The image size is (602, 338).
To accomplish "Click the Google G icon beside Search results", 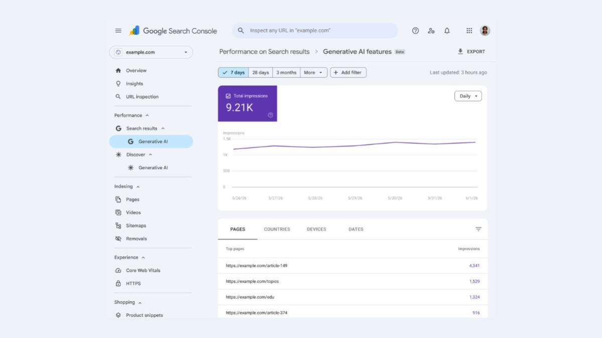I will tap(118, 128).
